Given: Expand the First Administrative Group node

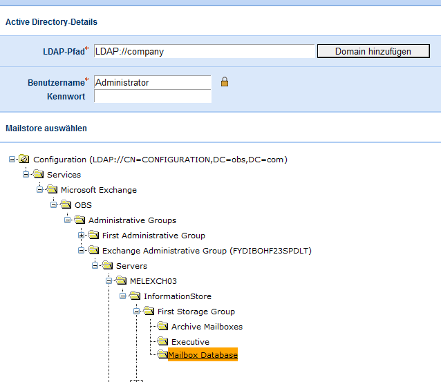Looking at the screenshot, I should [82, 236].
